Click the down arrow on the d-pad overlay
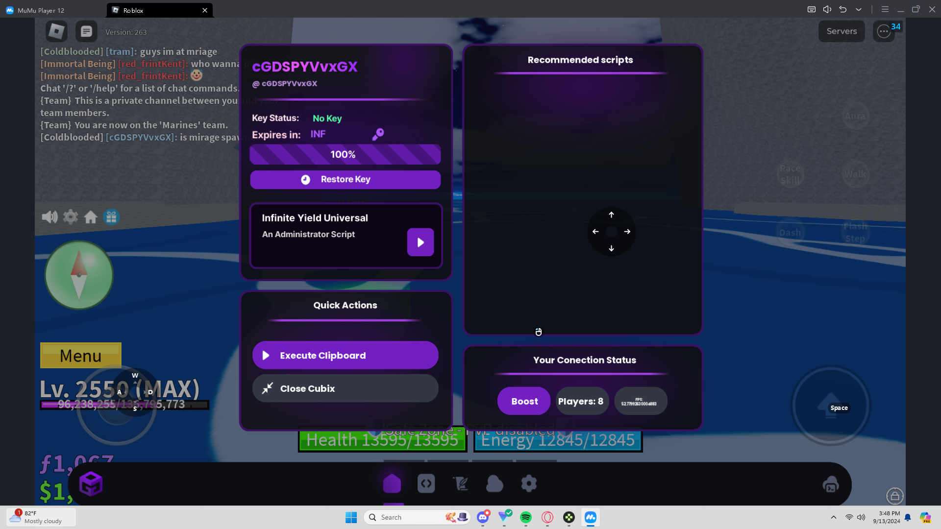This screenshot has height=529, width=941. (611, 248)
